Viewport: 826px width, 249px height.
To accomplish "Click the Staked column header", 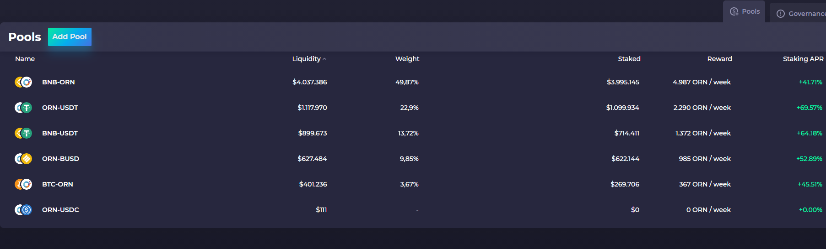I will tap(629, 59).
